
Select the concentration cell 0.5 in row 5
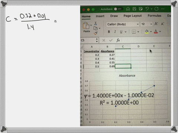[x=92, y=66]
